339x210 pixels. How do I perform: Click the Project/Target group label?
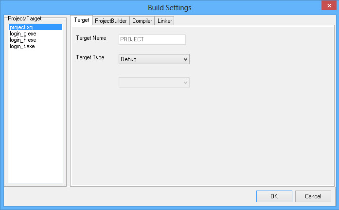25,18
